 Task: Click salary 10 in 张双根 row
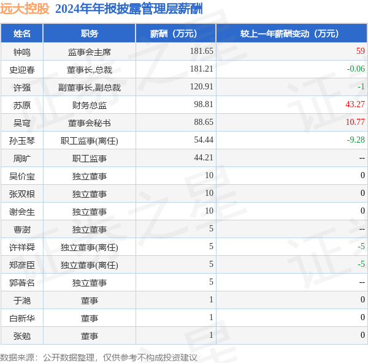[x=209, y=193]
